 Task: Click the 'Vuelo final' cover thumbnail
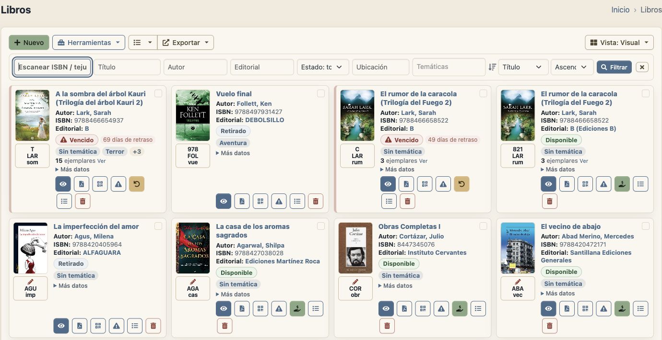point(193,115)
